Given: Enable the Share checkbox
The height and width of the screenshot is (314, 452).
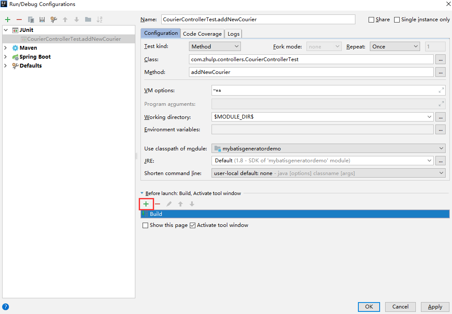Looking at the screenshot, I should click(x=371, y=20).
